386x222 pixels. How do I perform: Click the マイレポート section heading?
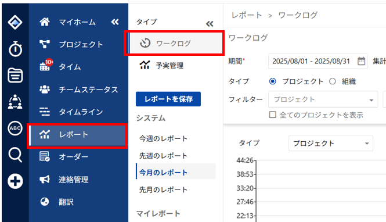point(158,213)
